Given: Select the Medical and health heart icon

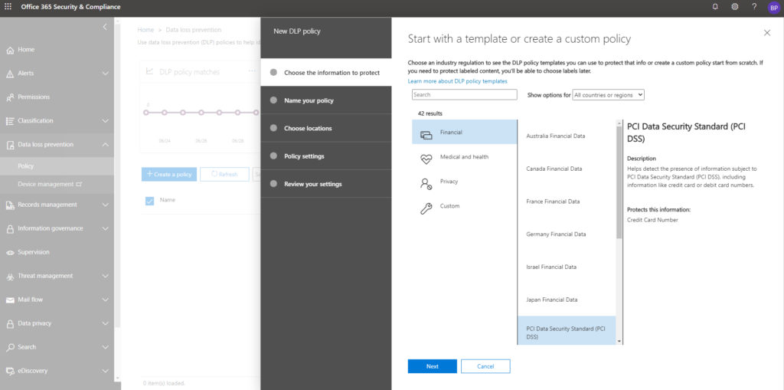Looking at the screenshot, I should coord(426,159).
